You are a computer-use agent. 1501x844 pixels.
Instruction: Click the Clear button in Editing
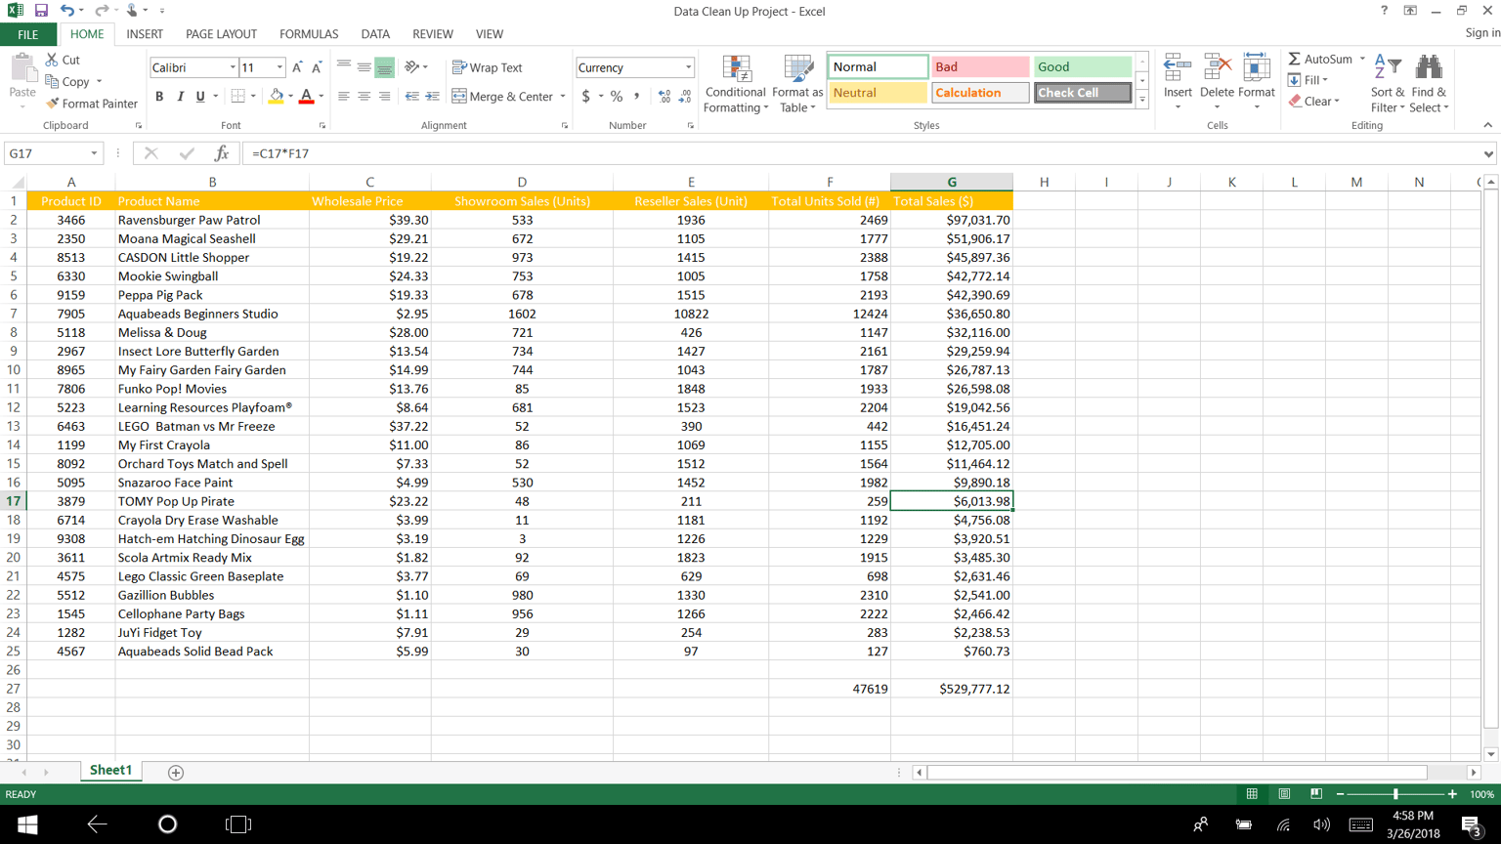tap(1313, 102)
